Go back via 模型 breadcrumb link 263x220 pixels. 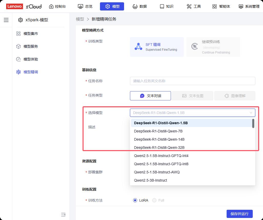tap(80, 19)
